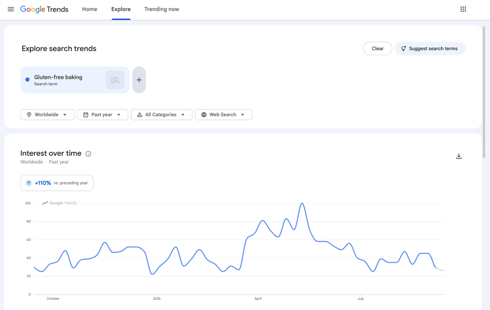Click the globe icon in Web Search filter
The height and width of the screenshot is (310, 490).
[x=204, y=115]
